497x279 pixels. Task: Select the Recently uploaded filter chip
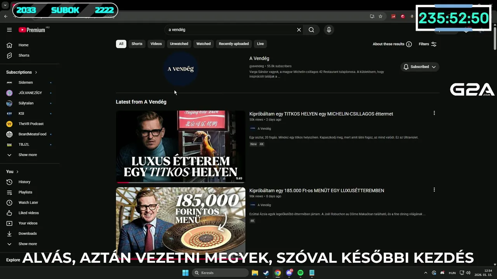234,44
